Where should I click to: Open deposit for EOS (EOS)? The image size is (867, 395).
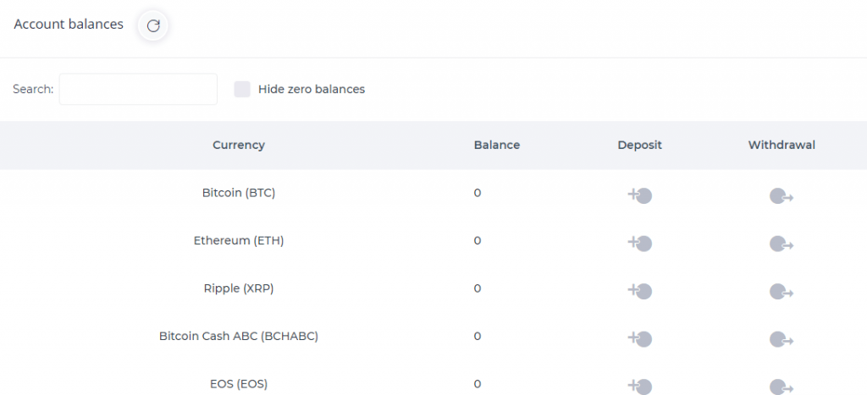click(x=640, y=387)
